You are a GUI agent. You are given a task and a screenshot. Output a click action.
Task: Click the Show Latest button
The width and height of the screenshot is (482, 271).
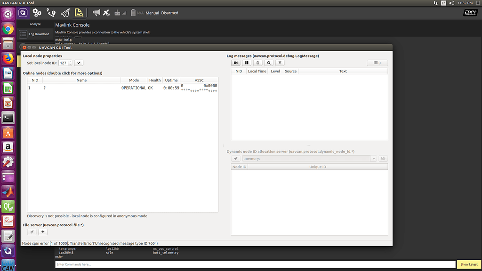pyautogui.click(x=469, y=264)
